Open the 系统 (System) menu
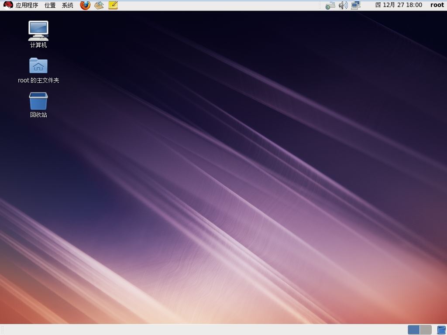This screenshot has height=335, width=447. 68,5
